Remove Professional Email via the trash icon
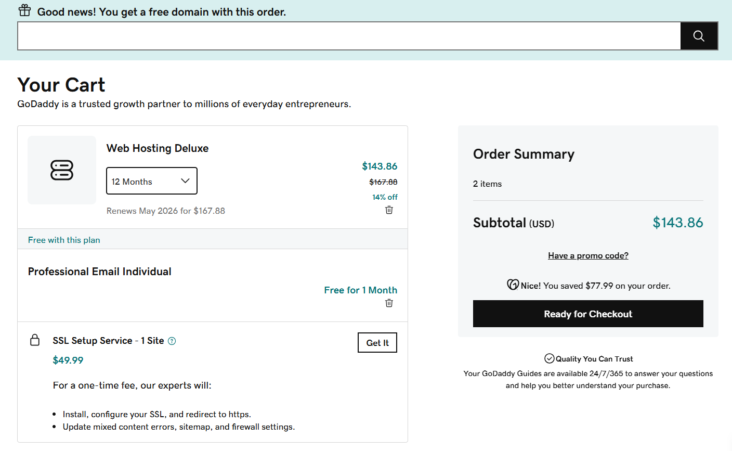Image resolution: width=732 pixels, height=451 pixels. (x=388, y=302)
